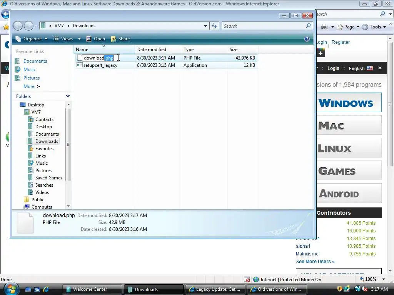394x295 pixels.
Task: Open the Matrixisme contributor profile
Action: coord(307,254)
